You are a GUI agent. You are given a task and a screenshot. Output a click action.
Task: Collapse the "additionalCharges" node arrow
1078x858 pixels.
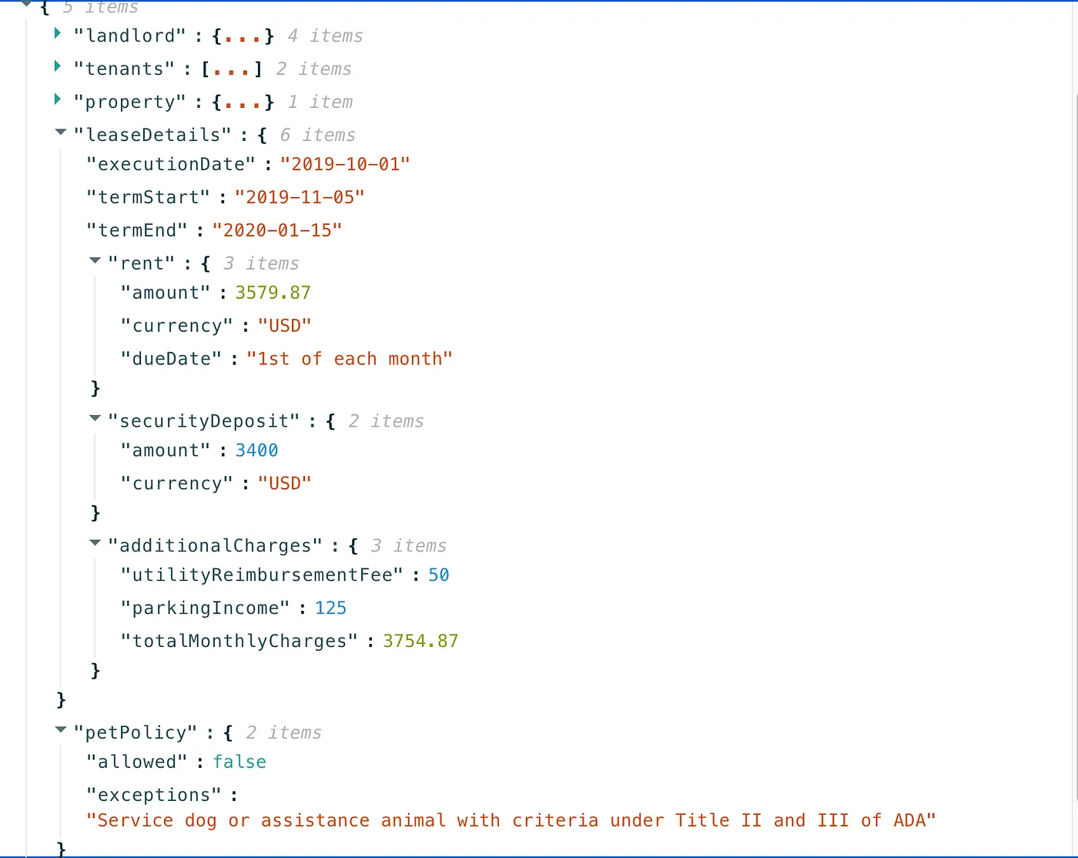[x=95, y=543]
